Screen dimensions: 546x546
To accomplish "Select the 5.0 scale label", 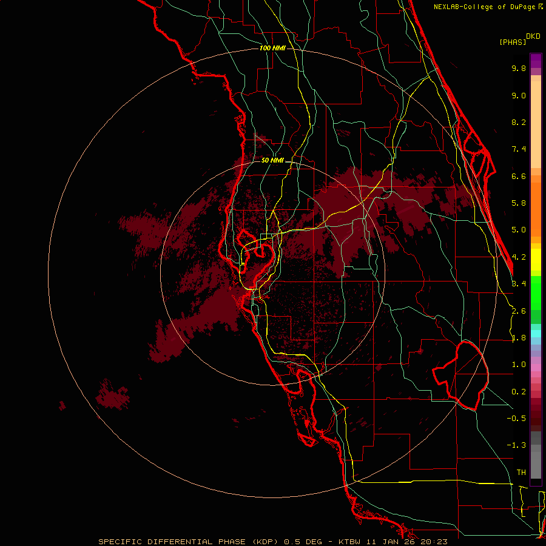I will [519, 230].
